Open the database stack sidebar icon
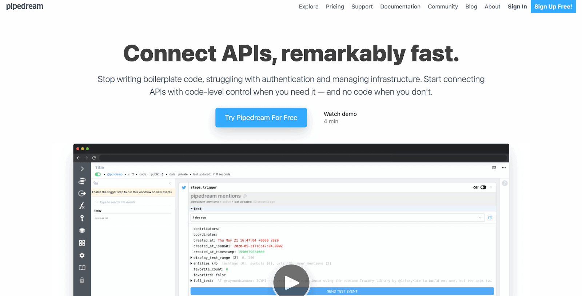This screenshot has width=582, height=296. (82, 231)
